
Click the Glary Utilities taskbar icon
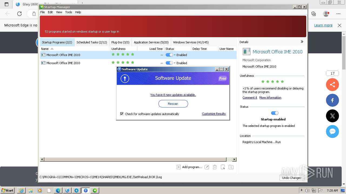(x=67, y=190)
